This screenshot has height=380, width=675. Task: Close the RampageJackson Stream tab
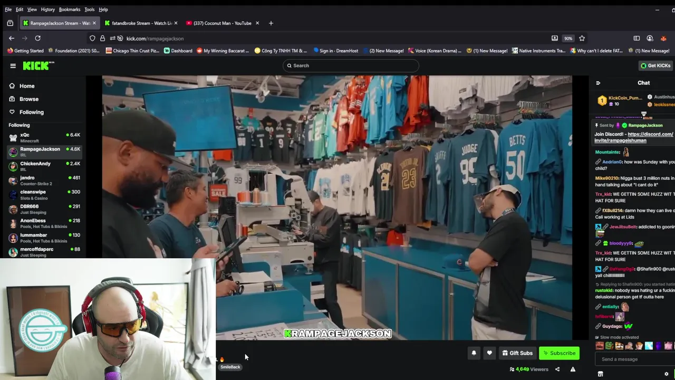coord(94,23)
